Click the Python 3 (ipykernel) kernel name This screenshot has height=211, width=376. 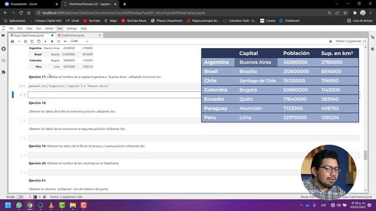click(x=348, y=42)
